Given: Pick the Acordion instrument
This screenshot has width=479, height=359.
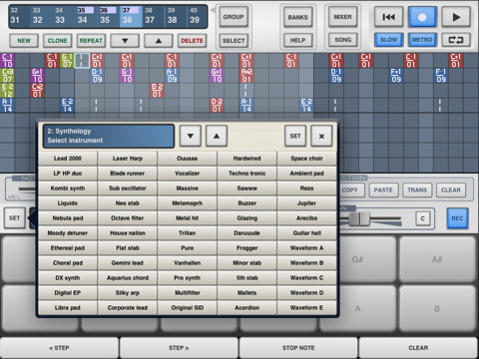Looking at the screenshot, I should point(246,308).
